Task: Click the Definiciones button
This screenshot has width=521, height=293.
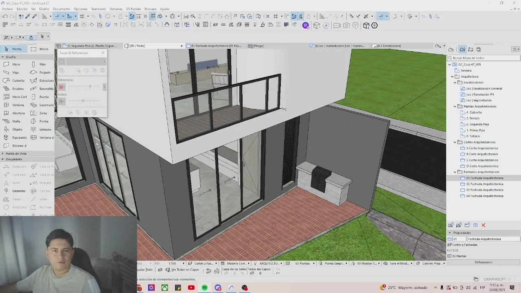Action: tap(484, 262)
